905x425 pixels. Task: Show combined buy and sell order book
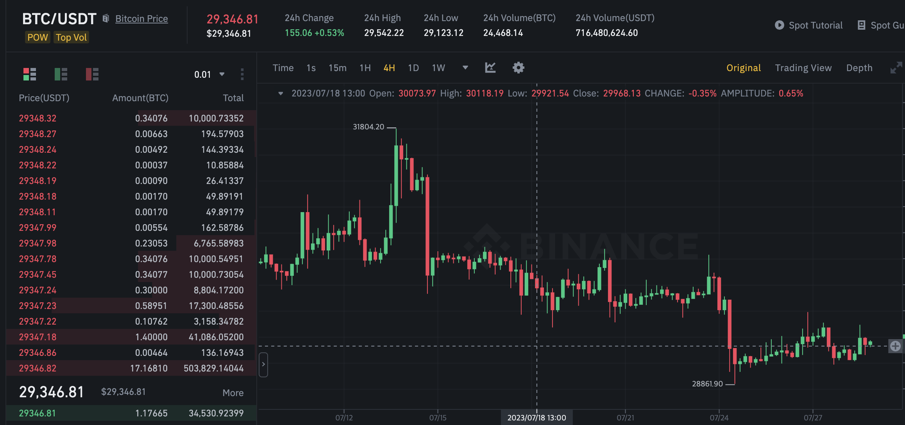click(x=30, y=74)
